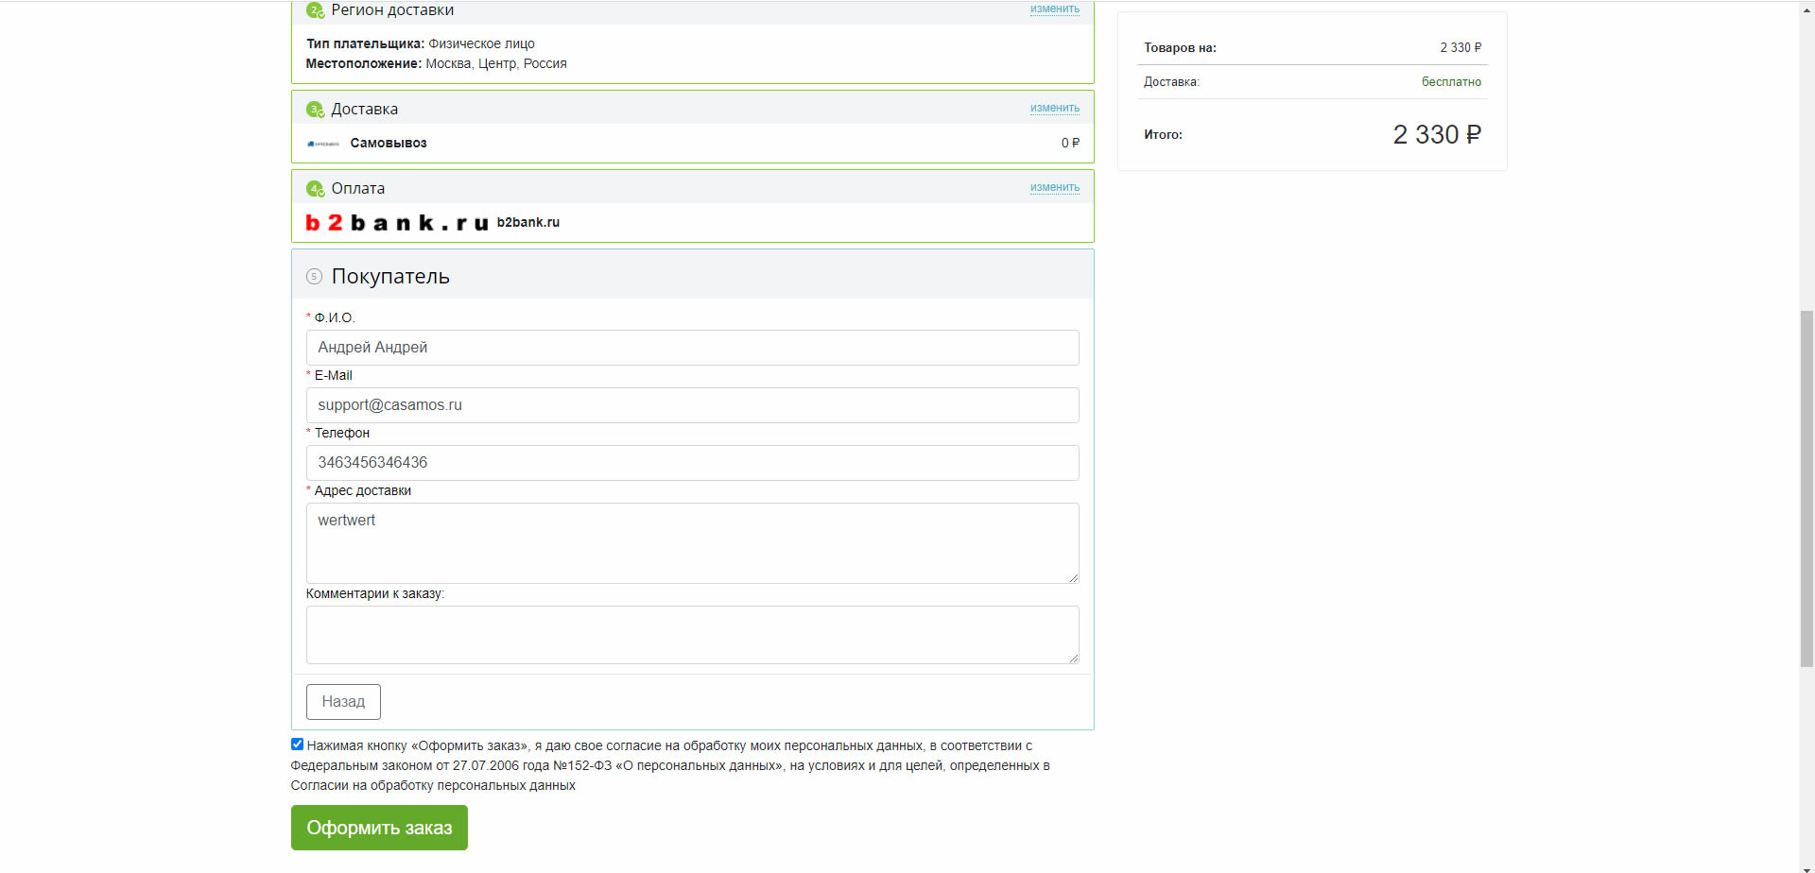Click 'изменить' link in Доставка section
The width and height of the screenshot is (1815, 873).
point(1054,109)
